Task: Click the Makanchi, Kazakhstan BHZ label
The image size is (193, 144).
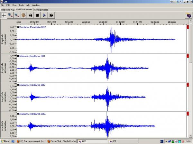Action: (32, 114)
